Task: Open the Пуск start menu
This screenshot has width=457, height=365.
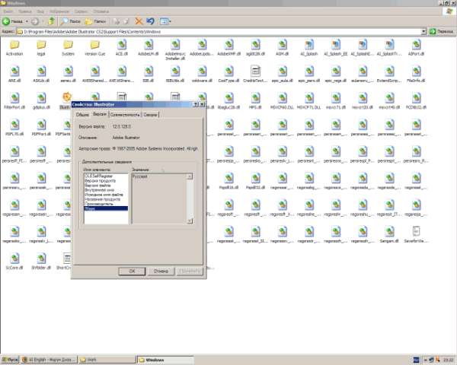Action: [10, 360]
